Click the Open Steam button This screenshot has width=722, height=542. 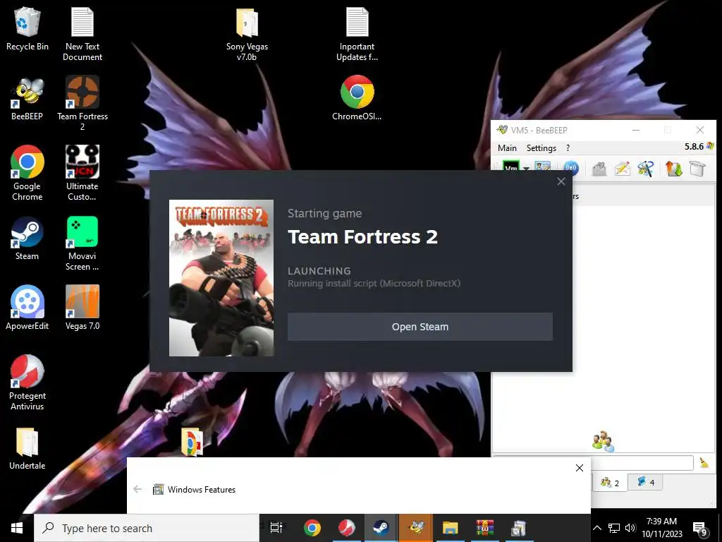tap(420, 327)
